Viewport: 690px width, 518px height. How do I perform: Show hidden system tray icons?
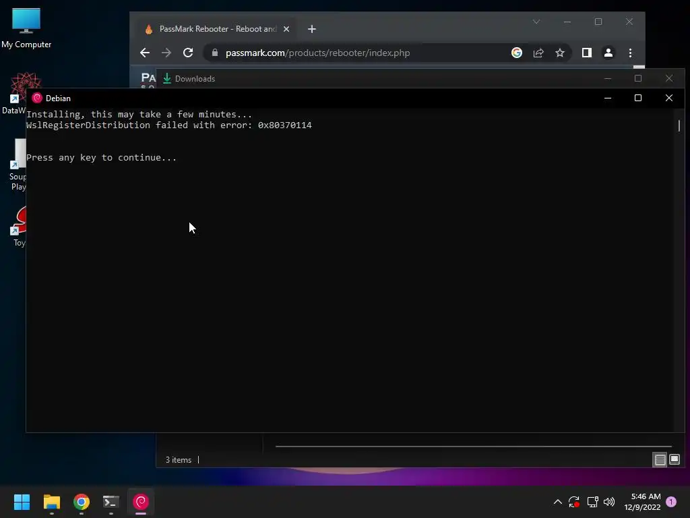[x=557, y=502]
